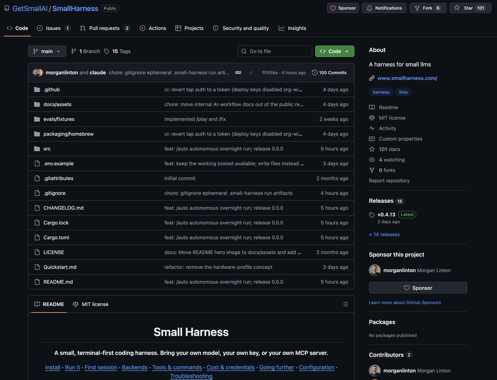Select the Code tab
The width and height of the screenshot is (497, 380).
pyautogui.click(x=17, y=28)
